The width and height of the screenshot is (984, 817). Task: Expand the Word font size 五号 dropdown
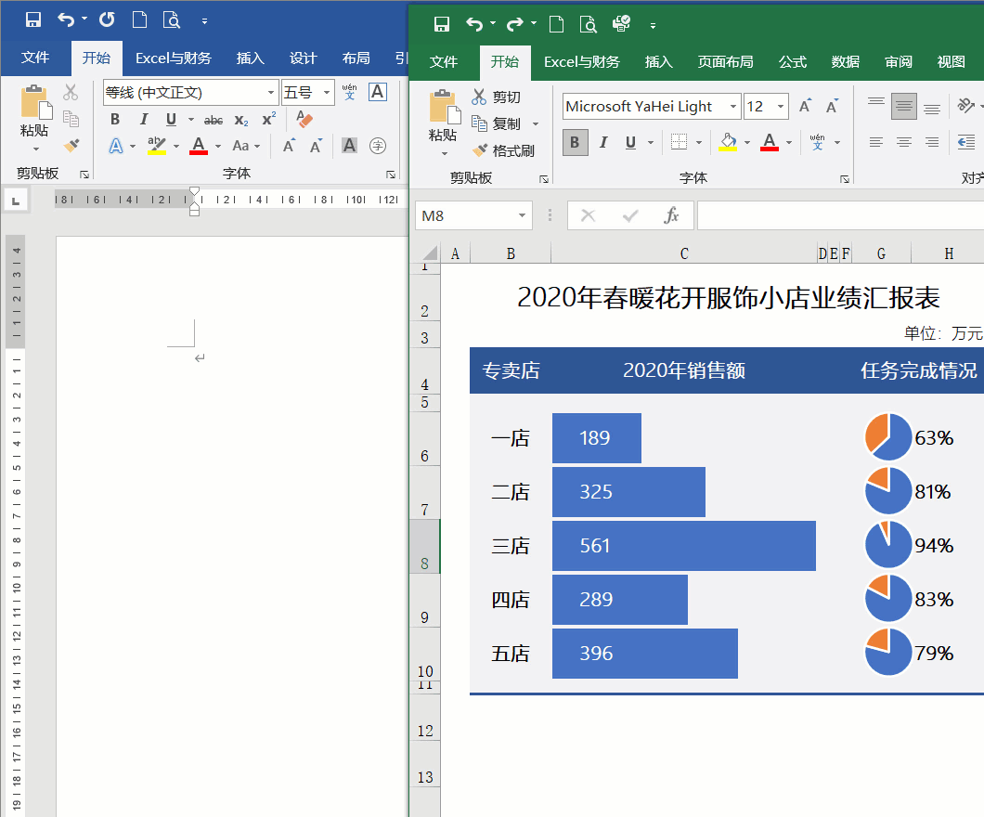tap(326, 93)
